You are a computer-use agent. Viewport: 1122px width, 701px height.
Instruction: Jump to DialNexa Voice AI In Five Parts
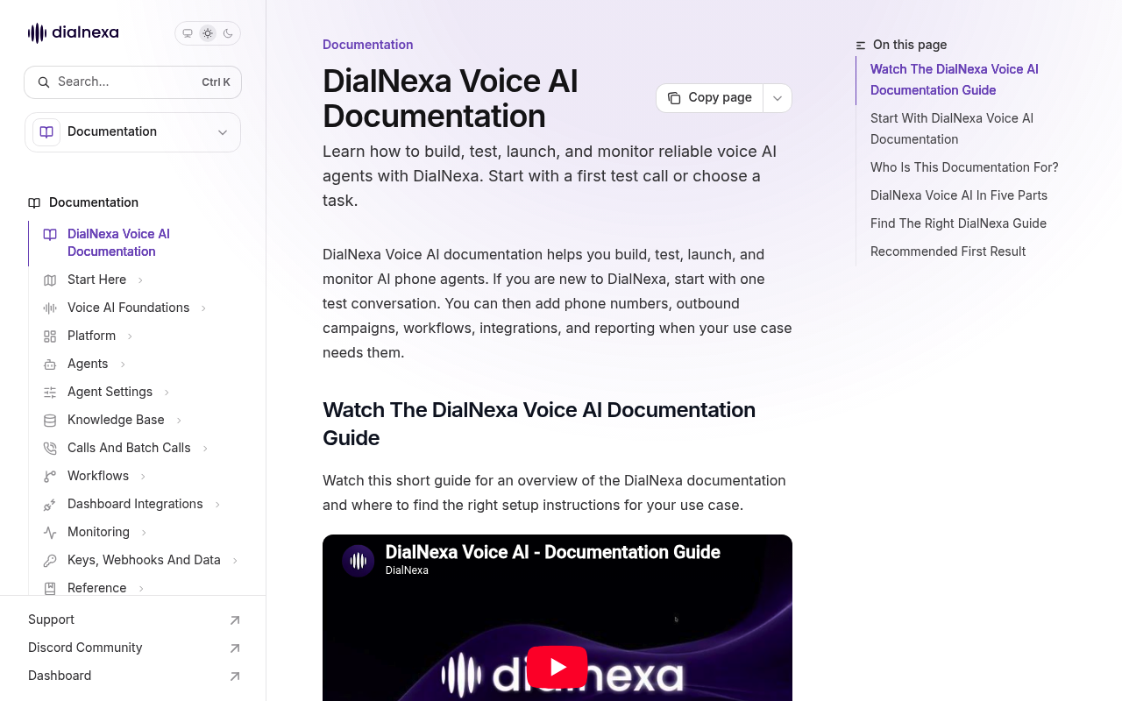point(959,195)
